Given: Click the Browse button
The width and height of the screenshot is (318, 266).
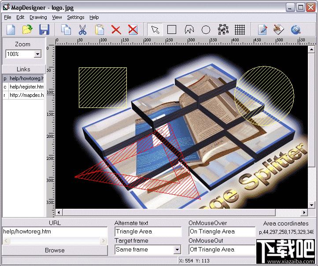Looking at the screenshot, I should (x=55, y=250).
